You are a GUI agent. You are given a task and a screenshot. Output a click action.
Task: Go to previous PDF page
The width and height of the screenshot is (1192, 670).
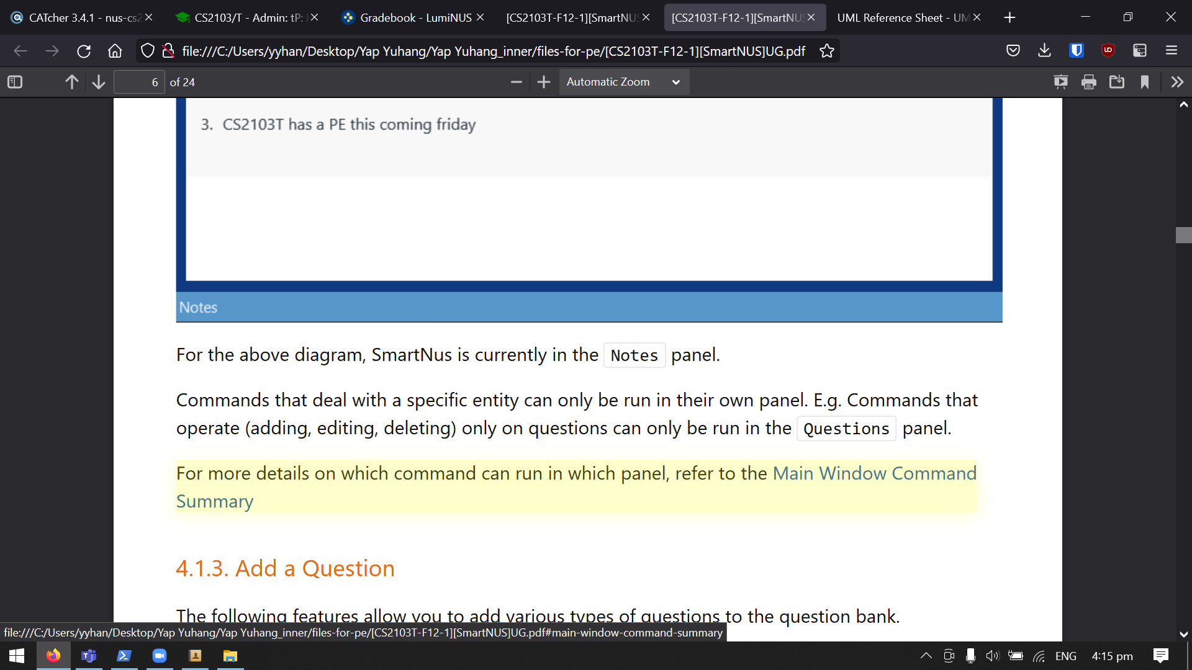72,82
